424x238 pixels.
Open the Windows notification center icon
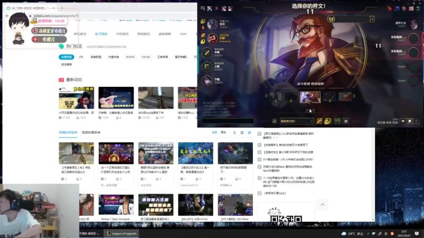pyautogui.click(x=417, y=234)
